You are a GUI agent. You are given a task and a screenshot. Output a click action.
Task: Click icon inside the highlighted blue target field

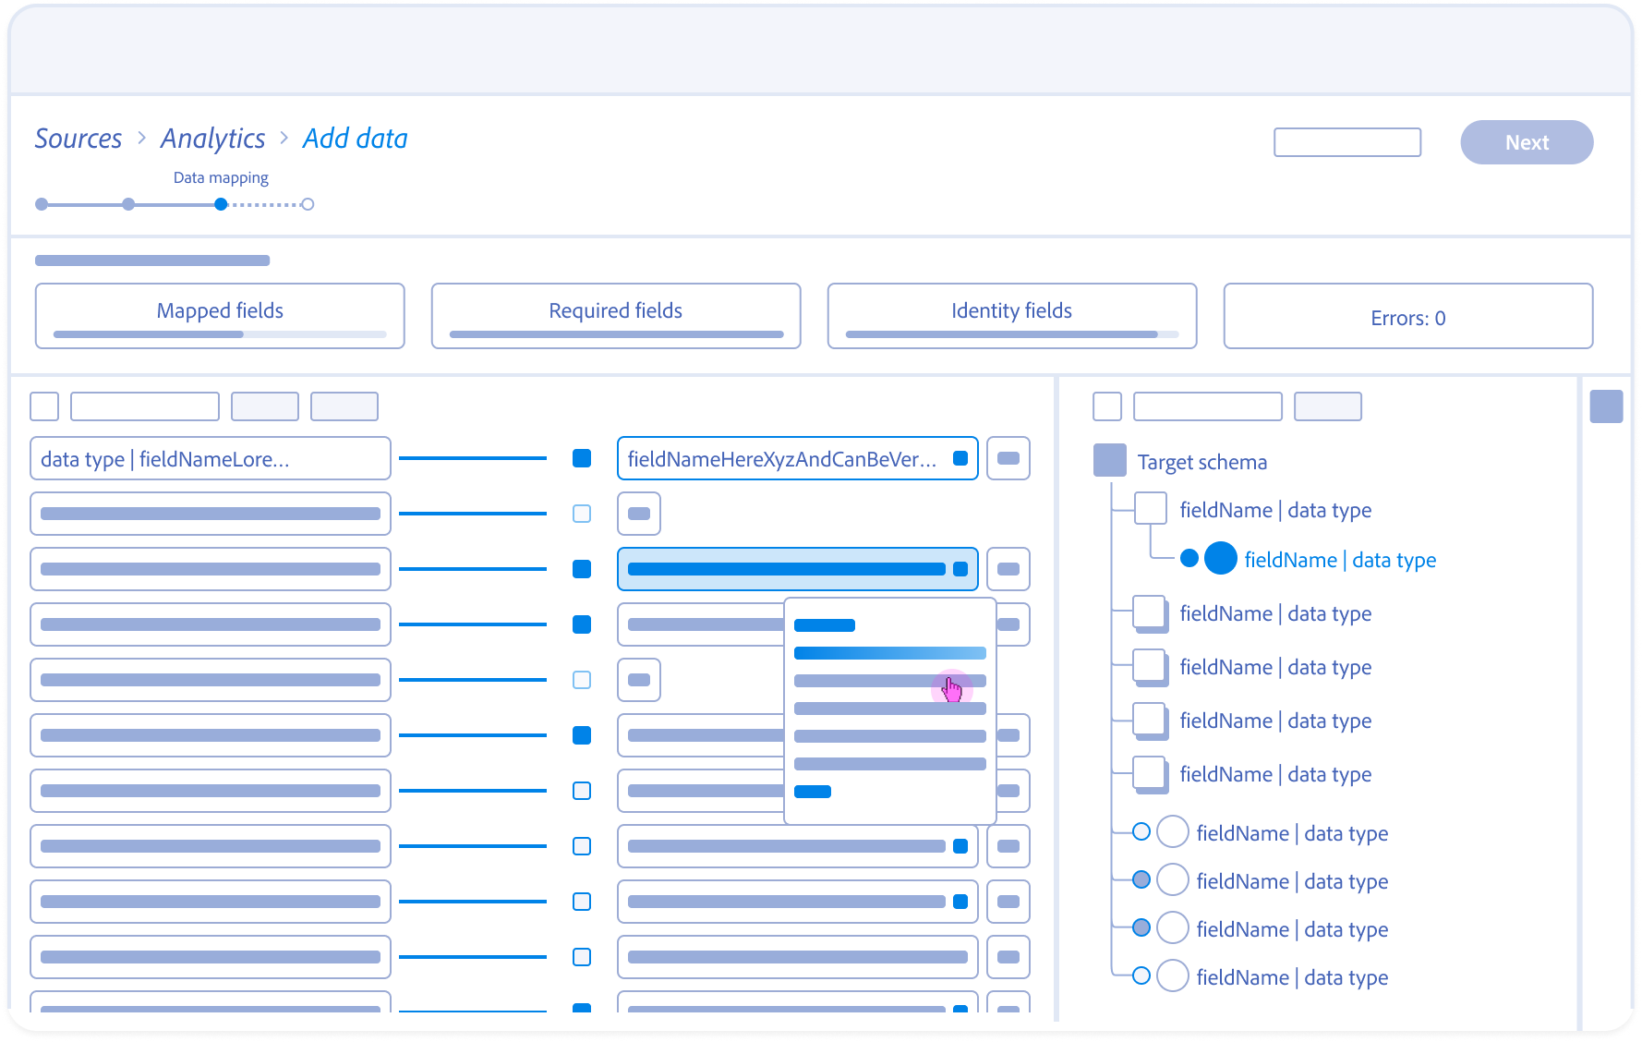pyautogui.click(x=960, y=569)
